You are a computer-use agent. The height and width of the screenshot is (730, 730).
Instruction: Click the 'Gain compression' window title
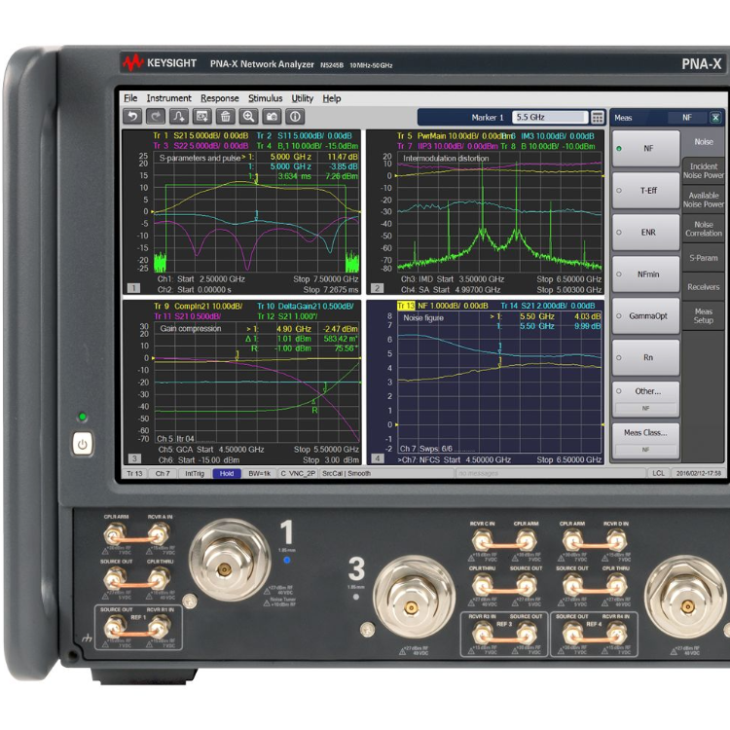click(x=191, y=329)
